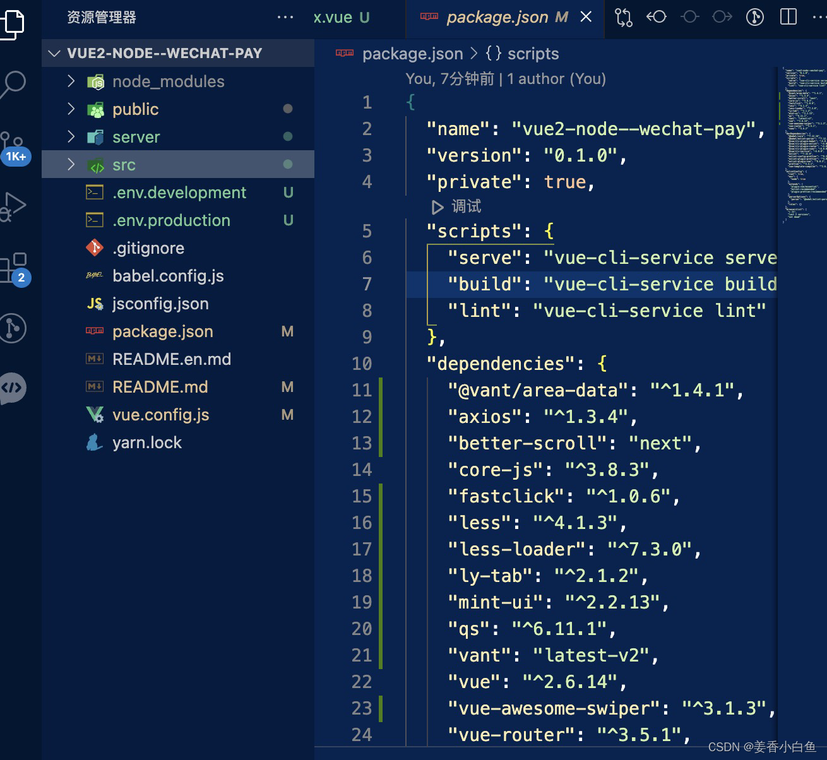Click the 调试 debug CodeLens link
The image size is (827, 760).
tap(467, 206)
